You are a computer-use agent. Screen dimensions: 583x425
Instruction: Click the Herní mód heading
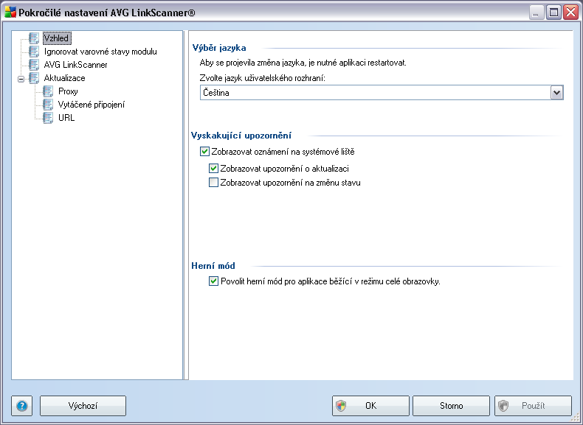(x=213, y=266)
